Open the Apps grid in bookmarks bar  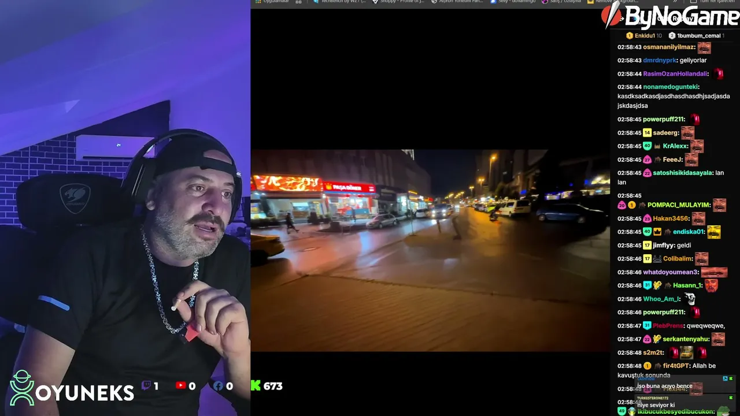pyautogui.click(x=258, y=2)
